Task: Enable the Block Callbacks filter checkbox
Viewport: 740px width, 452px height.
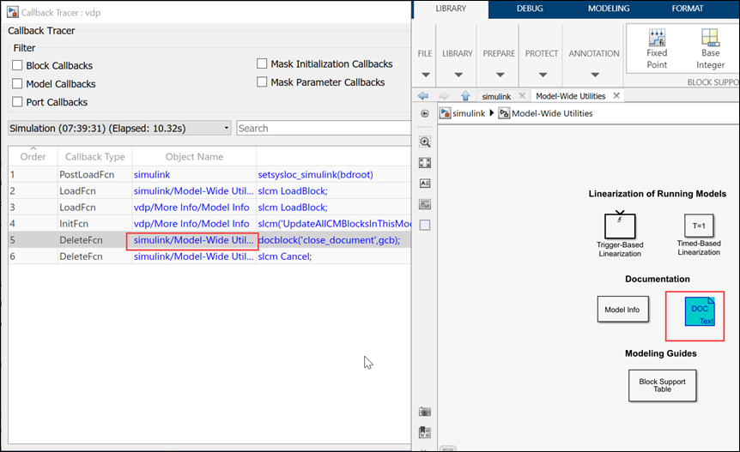Action: [x=17, y=65]
